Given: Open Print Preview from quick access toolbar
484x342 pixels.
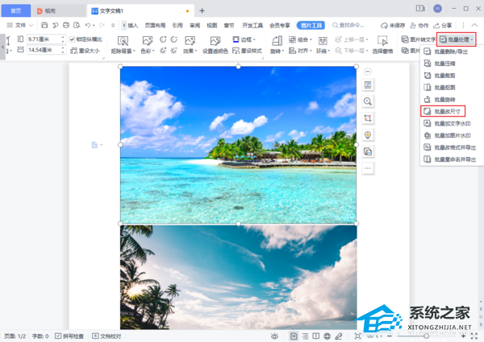Looking at the screenshot, I should coord(77,25).
